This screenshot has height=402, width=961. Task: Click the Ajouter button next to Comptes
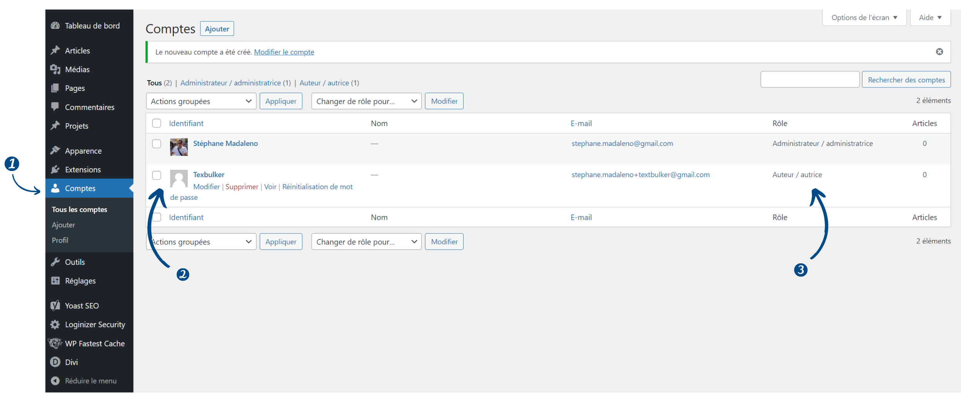(217, 28)
